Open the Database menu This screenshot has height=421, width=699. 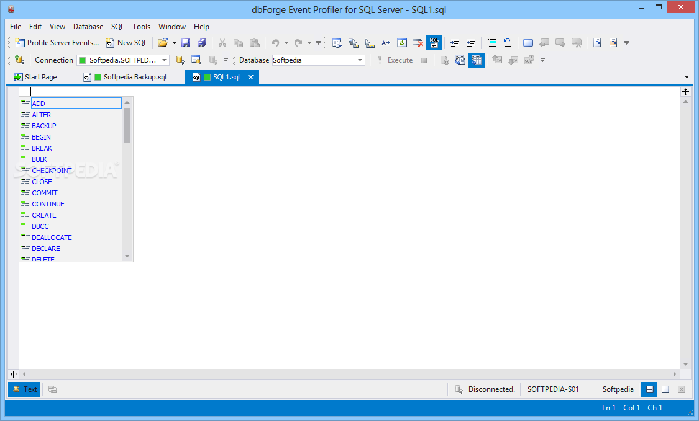click(x=88, y=27)
